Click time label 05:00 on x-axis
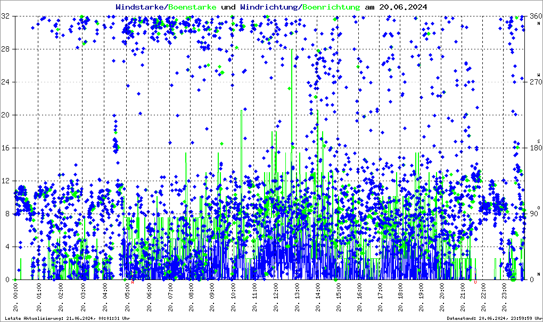543x322 pixels. pos(128,291)
